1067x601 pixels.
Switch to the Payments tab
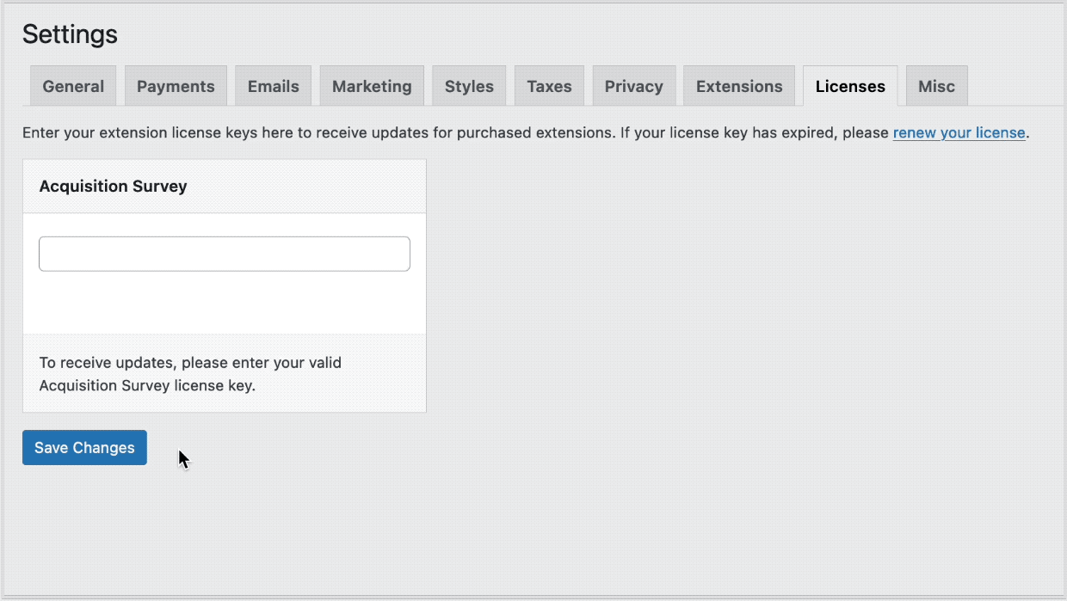[176, 86]
